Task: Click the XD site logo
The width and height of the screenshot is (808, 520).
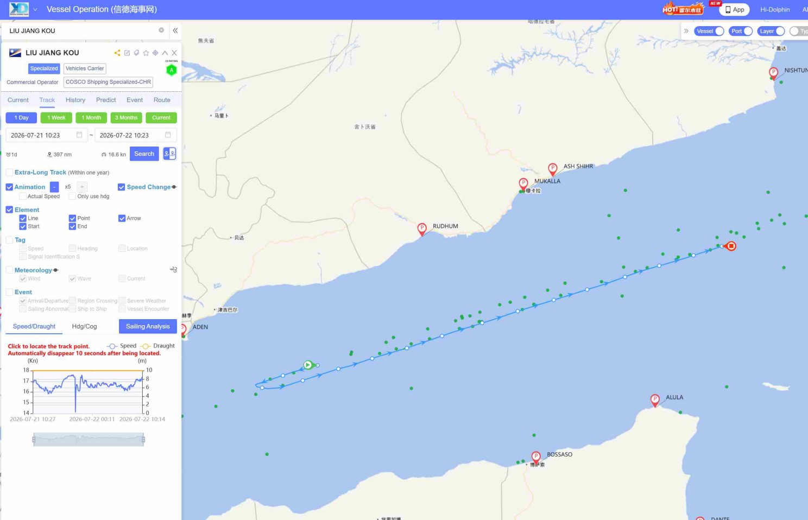Action: (19, 9)
